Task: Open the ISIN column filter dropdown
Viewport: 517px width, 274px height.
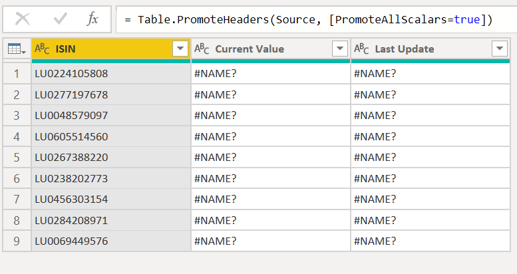Action: [x=180, y=49]
